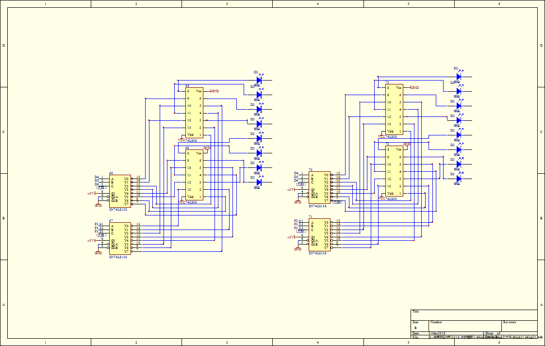The width and height of the screenshot is (545, 346).
Task: Click the Revision field in title block
Action: point(518,325)
